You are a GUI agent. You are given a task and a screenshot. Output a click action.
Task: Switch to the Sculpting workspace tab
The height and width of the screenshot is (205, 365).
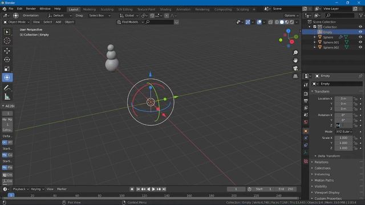click(x=107, y=9)
